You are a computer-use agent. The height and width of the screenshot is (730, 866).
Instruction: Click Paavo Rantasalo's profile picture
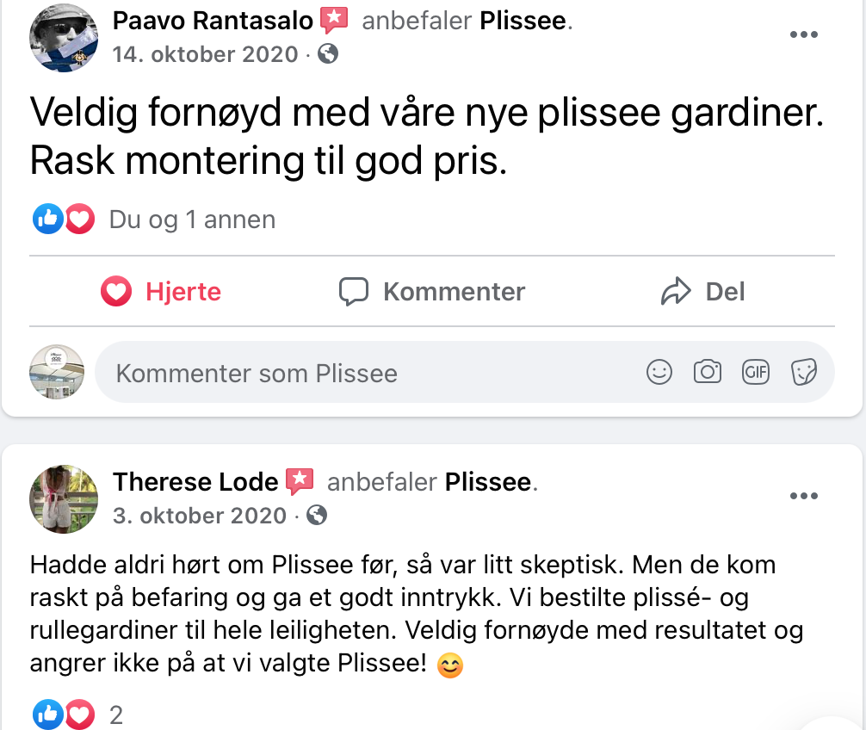click(x=63, y=37)
